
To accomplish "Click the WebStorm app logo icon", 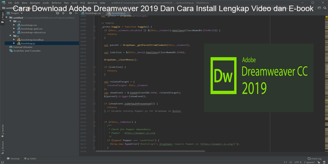I will pos(3,3).
